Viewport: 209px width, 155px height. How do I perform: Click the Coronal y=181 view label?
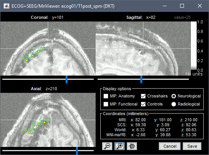click(x=47, y=17)
